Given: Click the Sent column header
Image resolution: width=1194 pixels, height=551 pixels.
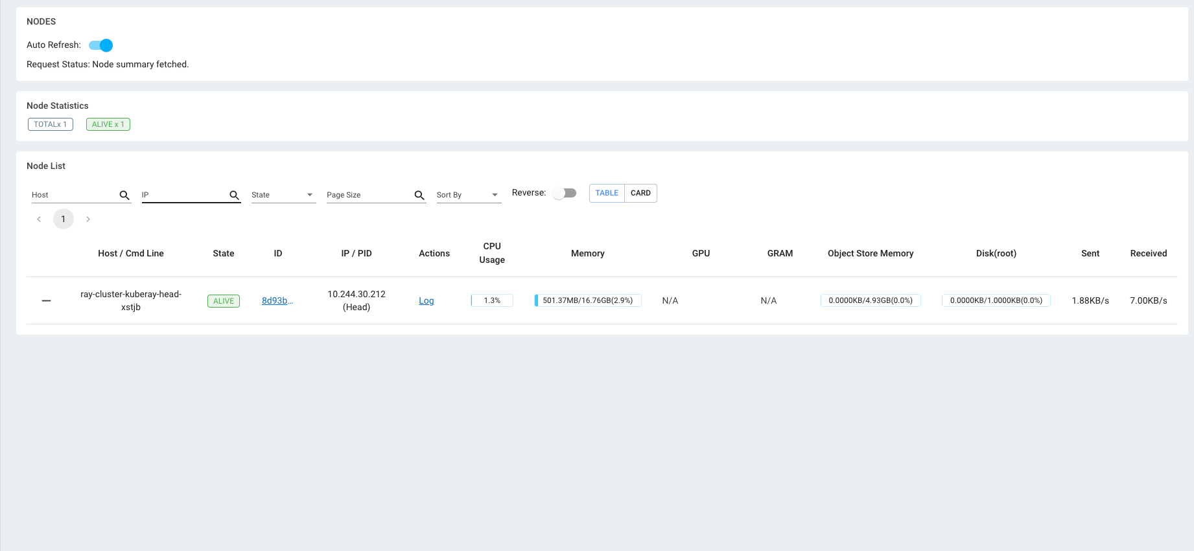Looking at the screenshot, I should (1090, 253).
